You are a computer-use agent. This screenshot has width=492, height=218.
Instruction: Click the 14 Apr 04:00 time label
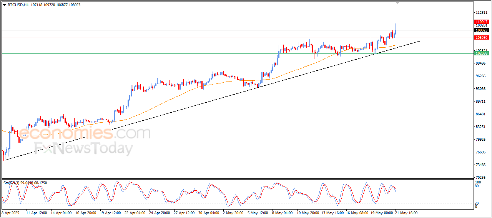point(61,212)
